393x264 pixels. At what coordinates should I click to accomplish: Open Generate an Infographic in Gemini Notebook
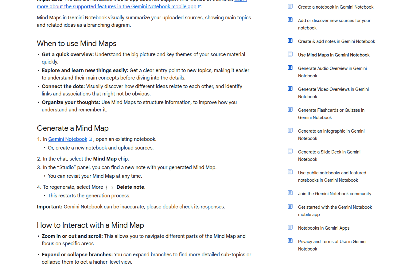[331, 135]
